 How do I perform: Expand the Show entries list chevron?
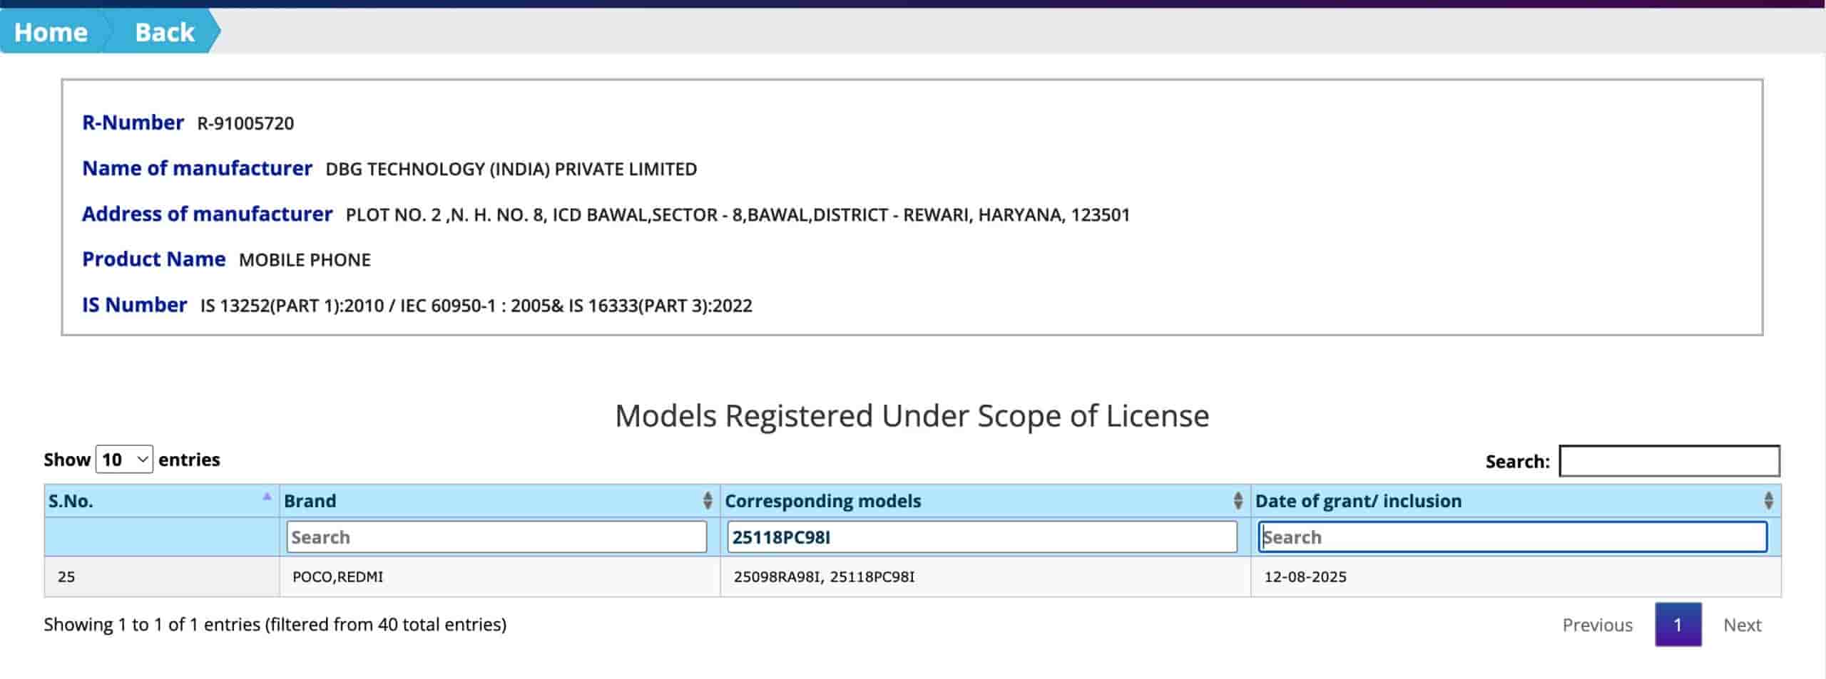click(142, 458)
